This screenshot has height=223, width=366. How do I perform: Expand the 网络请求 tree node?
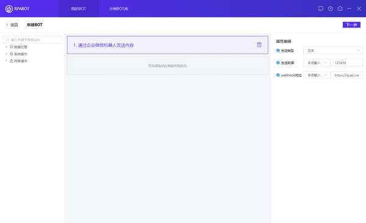[x=6, y=61]
